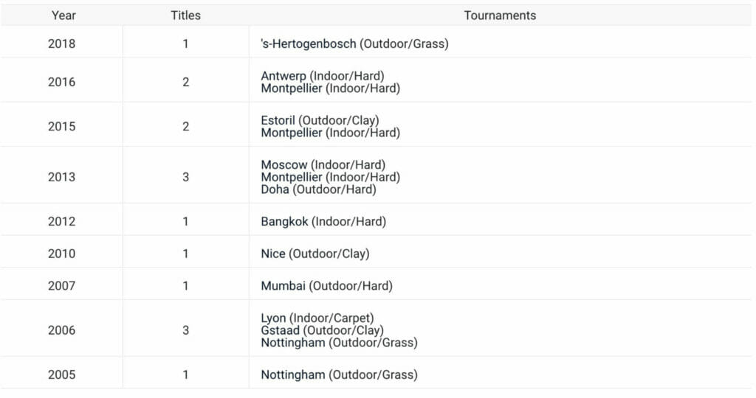Click the 2013 year cell
The image size is (756, 398).
pyautogui.click(x=62, y=177)
